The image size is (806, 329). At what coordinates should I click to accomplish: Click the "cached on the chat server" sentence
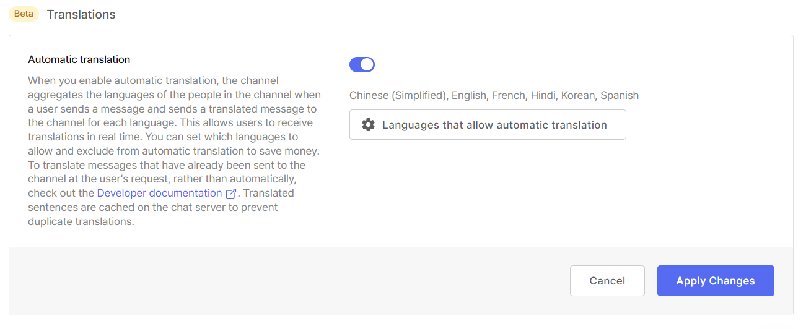pyautogui.click(x=160, y=207)
